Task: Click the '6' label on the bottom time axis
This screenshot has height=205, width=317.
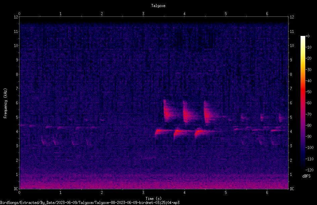Action: click(267, 193)
